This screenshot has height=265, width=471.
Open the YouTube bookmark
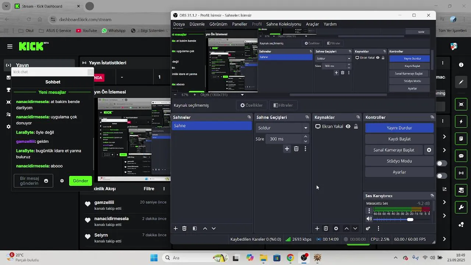tap(86, 31)
